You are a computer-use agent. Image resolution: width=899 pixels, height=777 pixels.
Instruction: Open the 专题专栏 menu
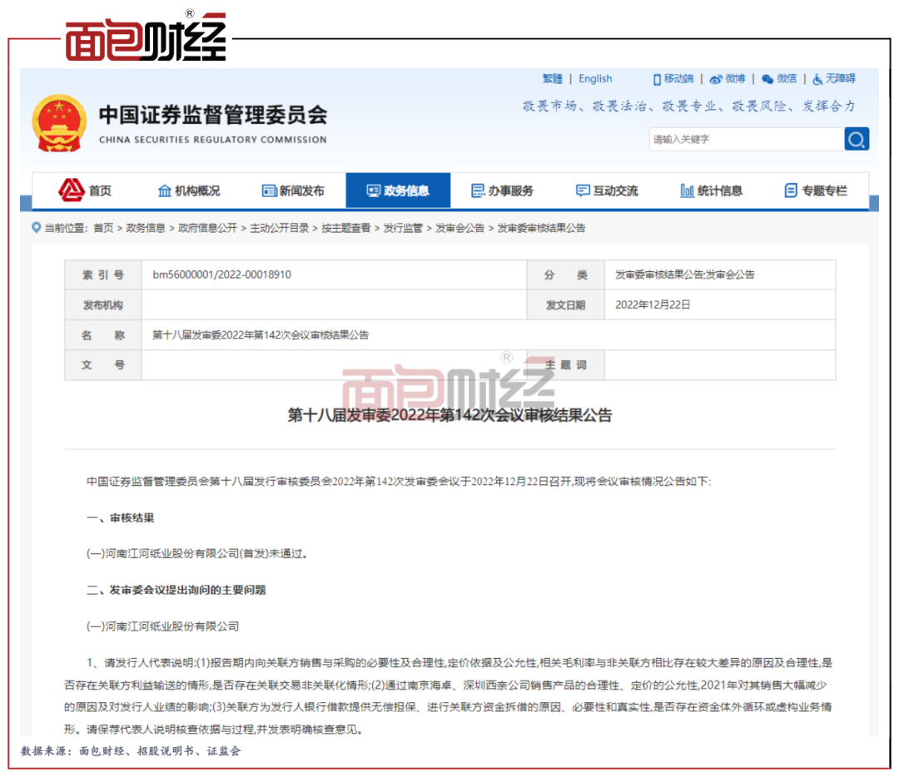(816, 191)
